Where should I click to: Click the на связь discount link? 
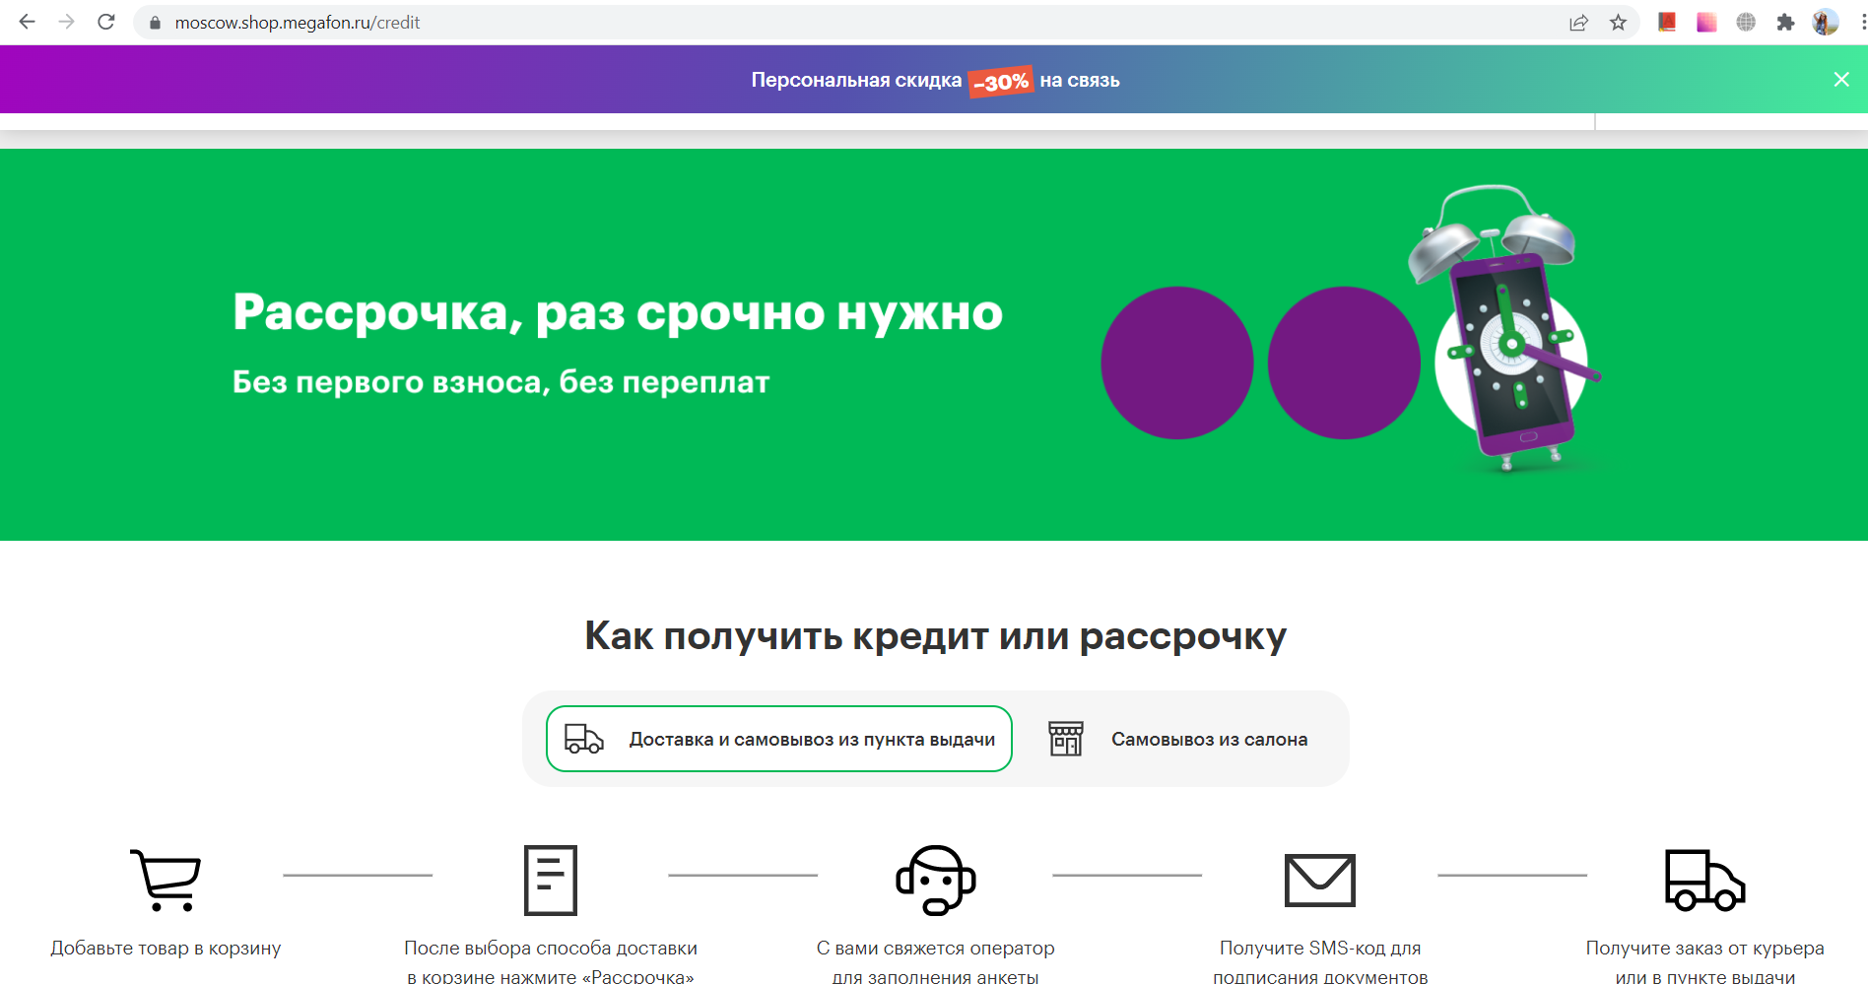coord(1078,80)
